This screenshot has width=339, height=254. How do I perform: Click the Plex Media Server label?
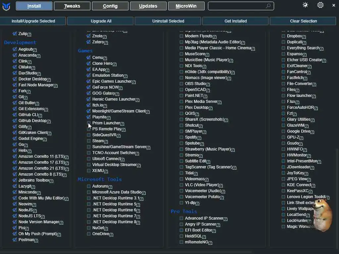(201, 102)
